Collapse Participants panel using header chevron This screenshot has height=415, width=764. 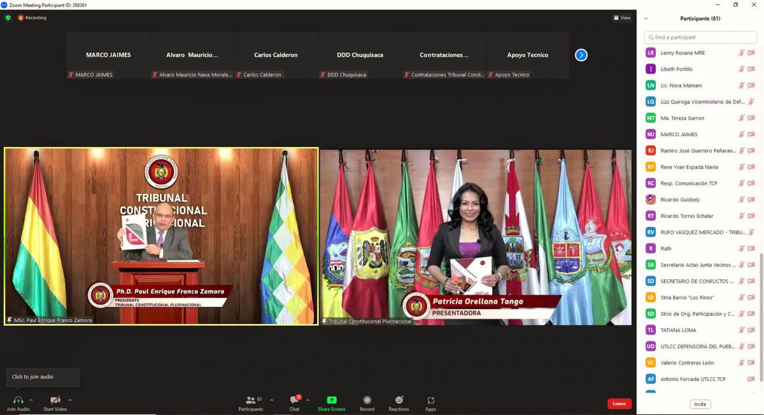point(646,18)
